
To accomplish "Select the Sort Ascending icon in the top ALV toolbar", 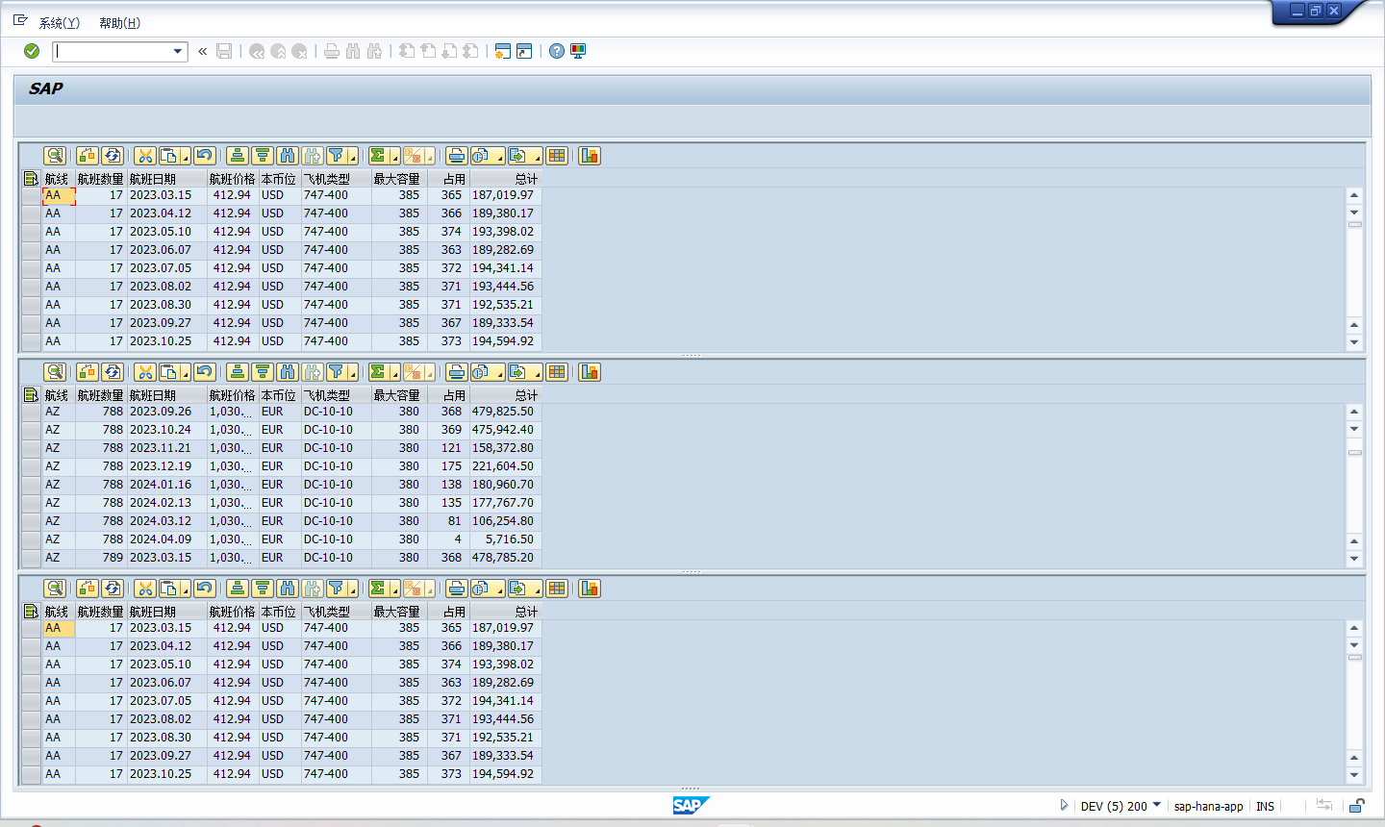I will (238, 155).
